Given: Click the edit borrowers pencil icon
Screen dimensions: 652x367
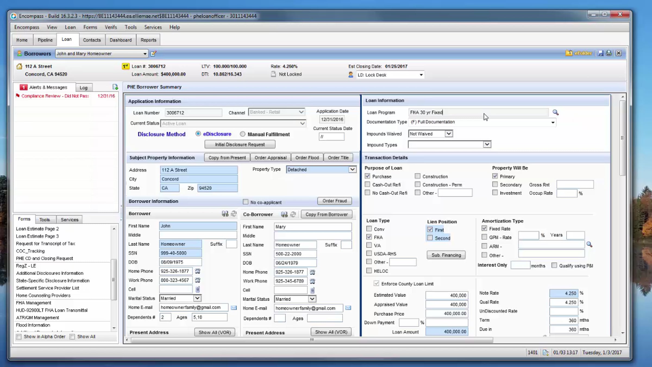Looking at the screenshot, I should pos(153,53).
